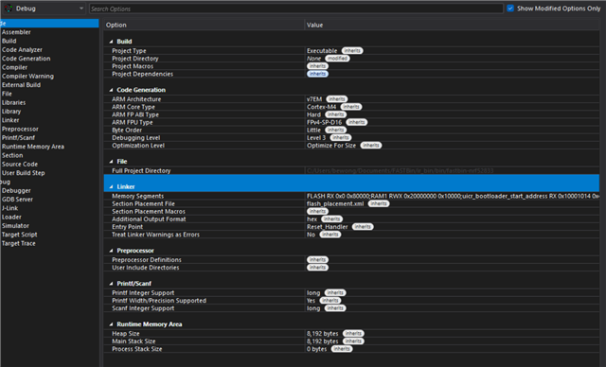Collapse the Runtime Memory Area group
Screen dimensions: 606x367
[x=111, y=324]
